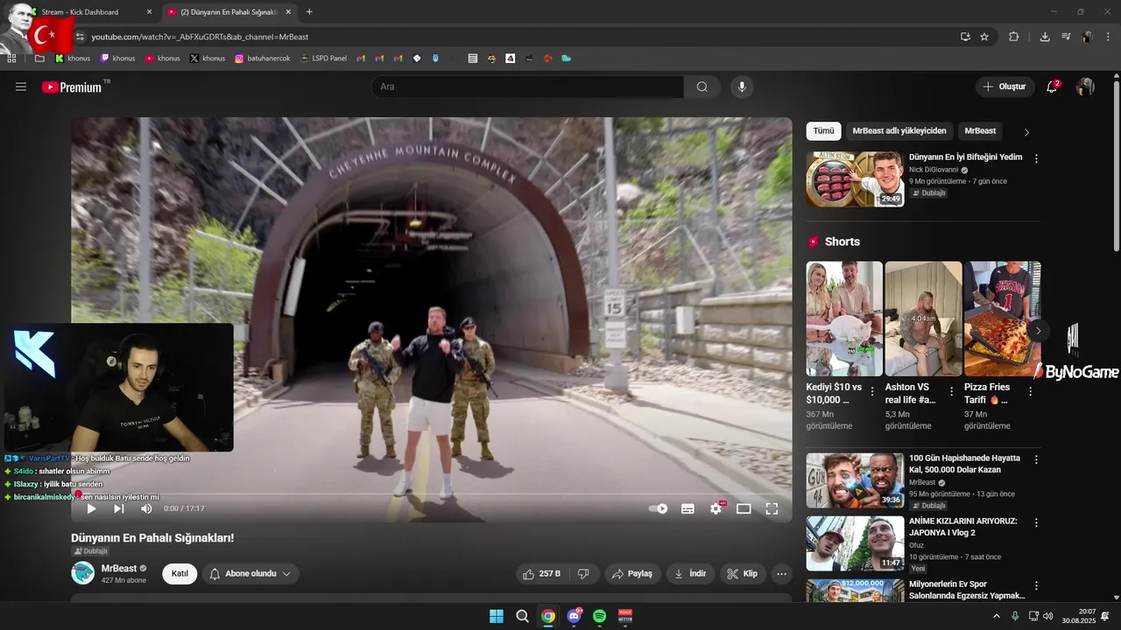Open the Oluştur create button
Viewport: 1121px width, 630px height.
point(1005,87)
